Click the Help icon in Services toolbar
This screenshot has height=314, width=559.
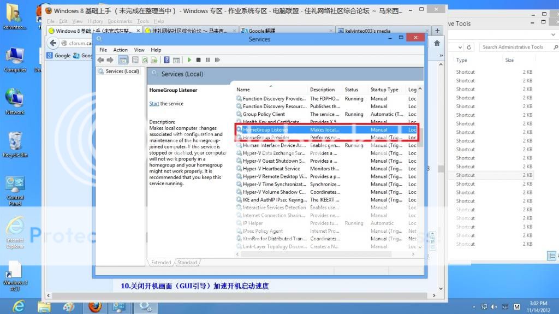(x=166, y=60)
